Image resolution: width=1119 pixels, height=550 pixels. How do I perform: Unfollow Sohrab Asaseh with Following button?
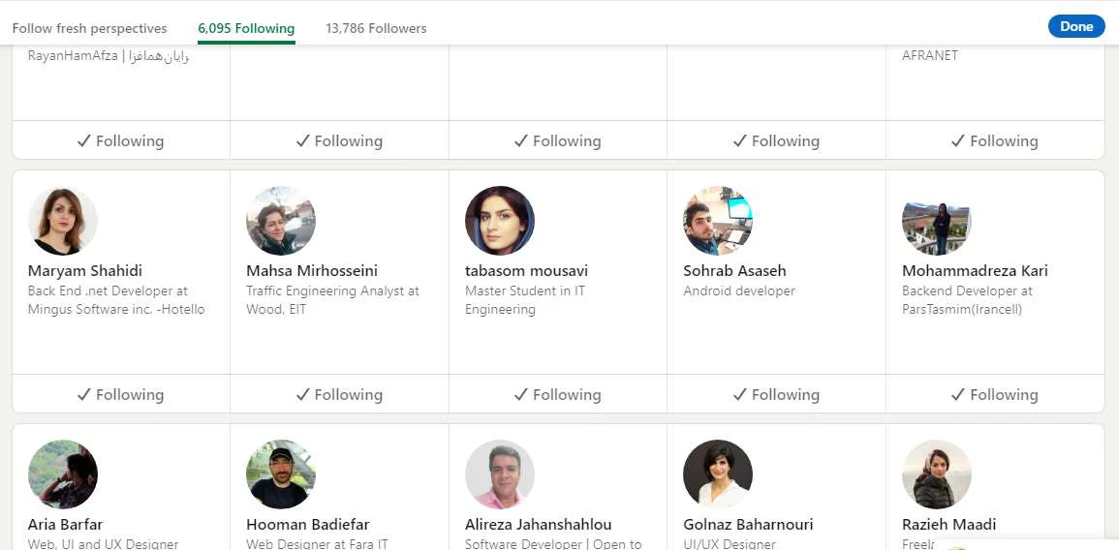(776, 394)
